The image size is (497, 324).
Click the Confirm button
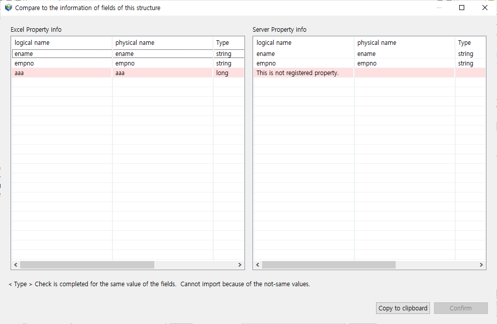pyautogui.click(x=460, y=308)
